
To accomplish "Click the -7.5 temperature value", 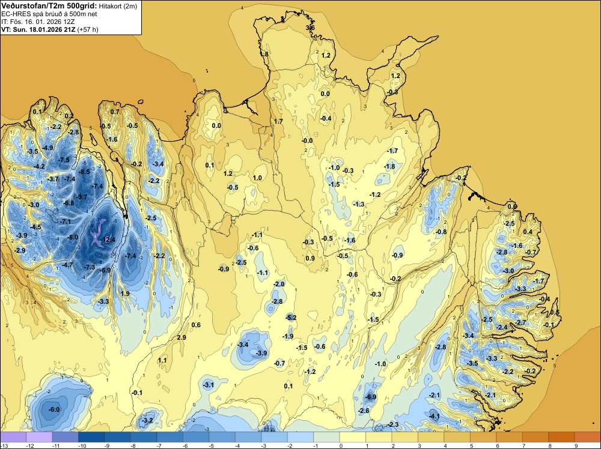I will (x=64, y=160).
